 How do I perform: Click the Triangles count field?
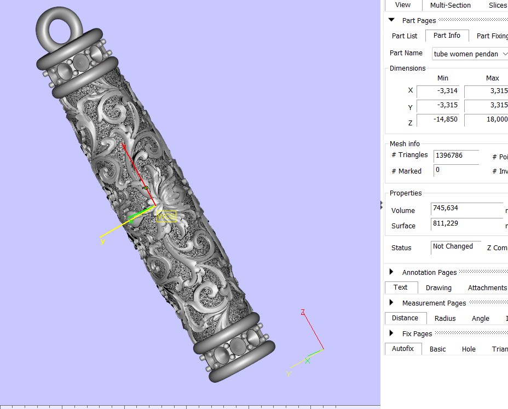pyautogui.click(x=456, y=155)
